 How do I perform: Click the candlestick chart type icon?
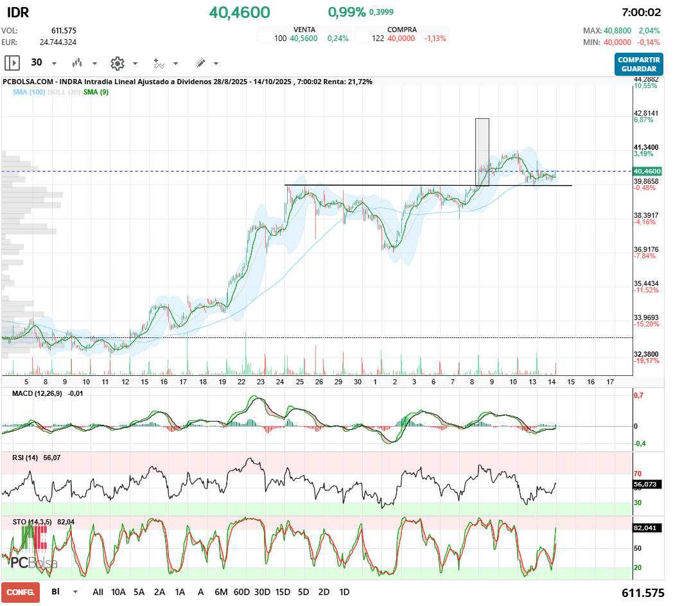point(77,63)
